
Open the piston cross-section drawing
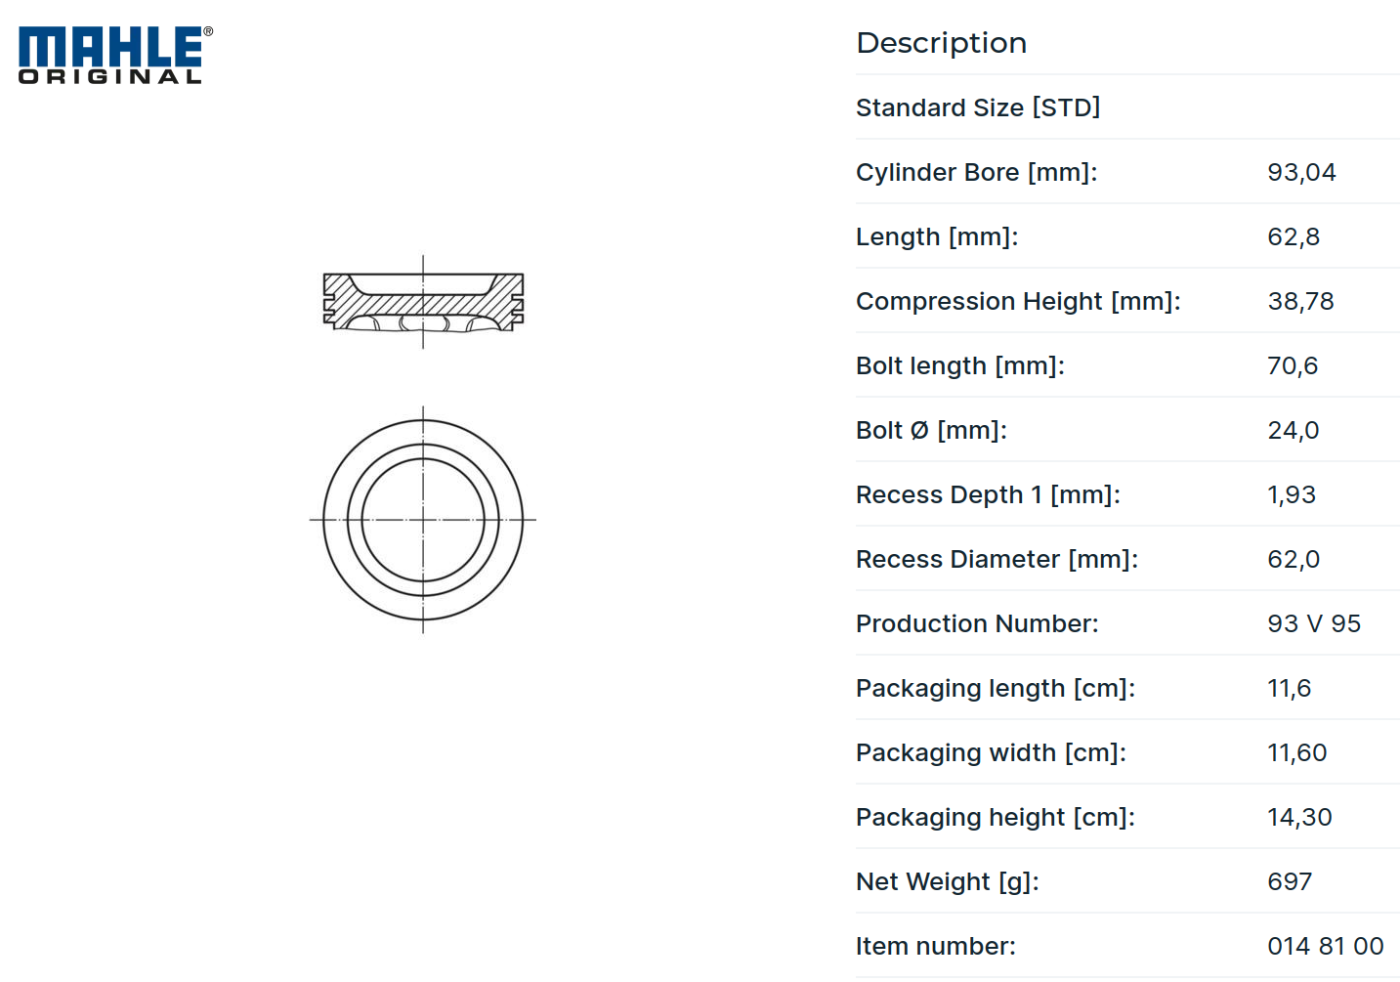click(x=423, y=302)
